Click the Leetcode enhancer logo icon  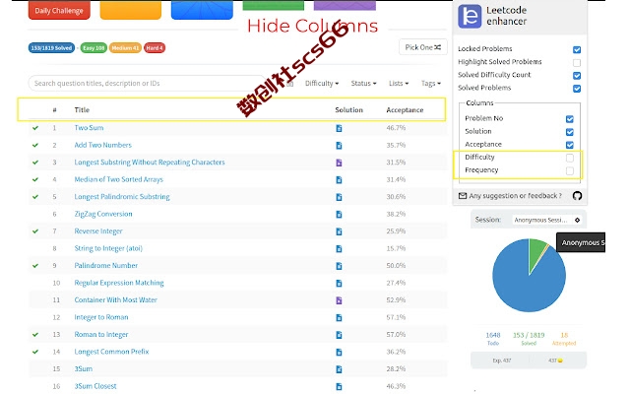(x=470, y=16)
